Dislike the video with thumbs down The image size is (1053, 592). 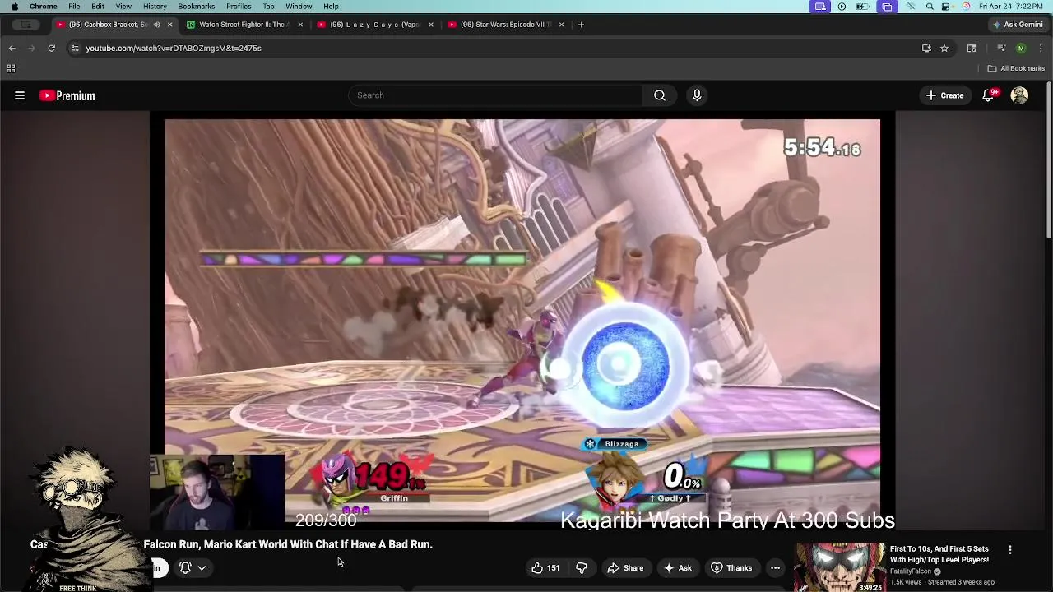tap(582, 567)
